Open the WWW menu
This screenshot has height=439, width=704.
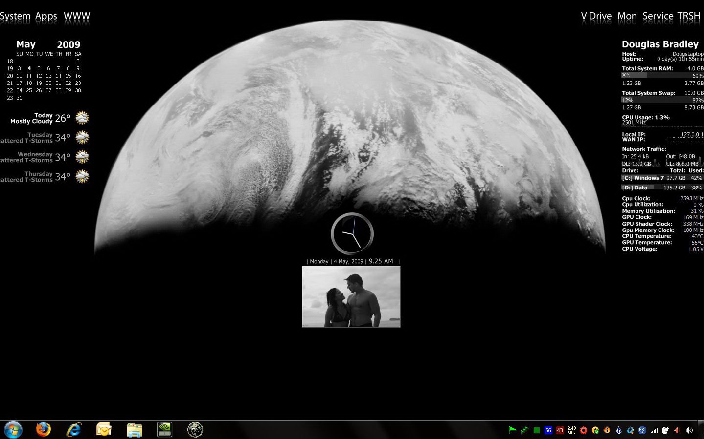(77, 16)
